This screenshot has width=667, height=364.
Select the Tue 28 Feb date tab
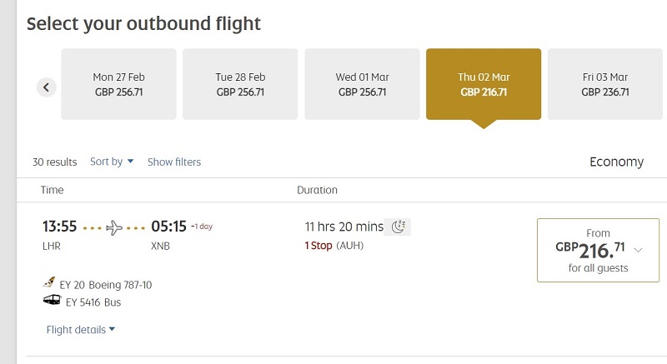click(x=240, y=84)
